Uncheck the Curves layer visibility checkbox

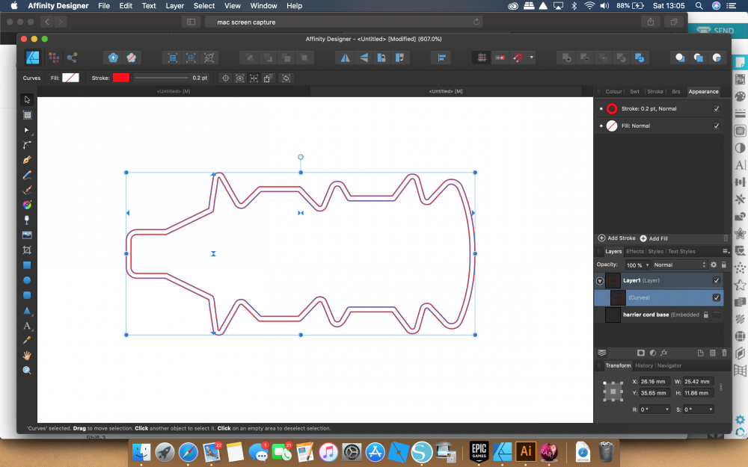point(716,297)
